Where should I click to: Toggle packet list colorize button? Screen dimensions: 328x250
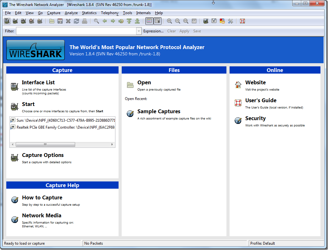pyautogui.click(x=149, y=21)
